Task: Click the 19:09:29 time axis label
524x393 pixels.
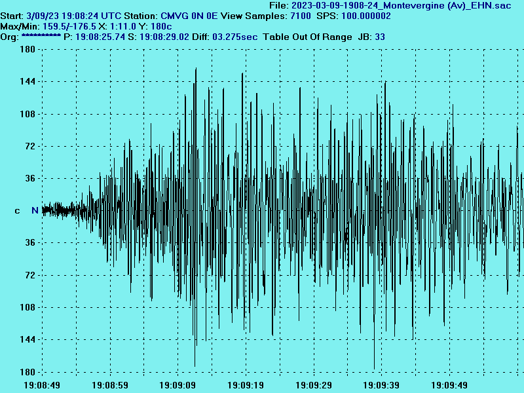Action: [314, 385]
